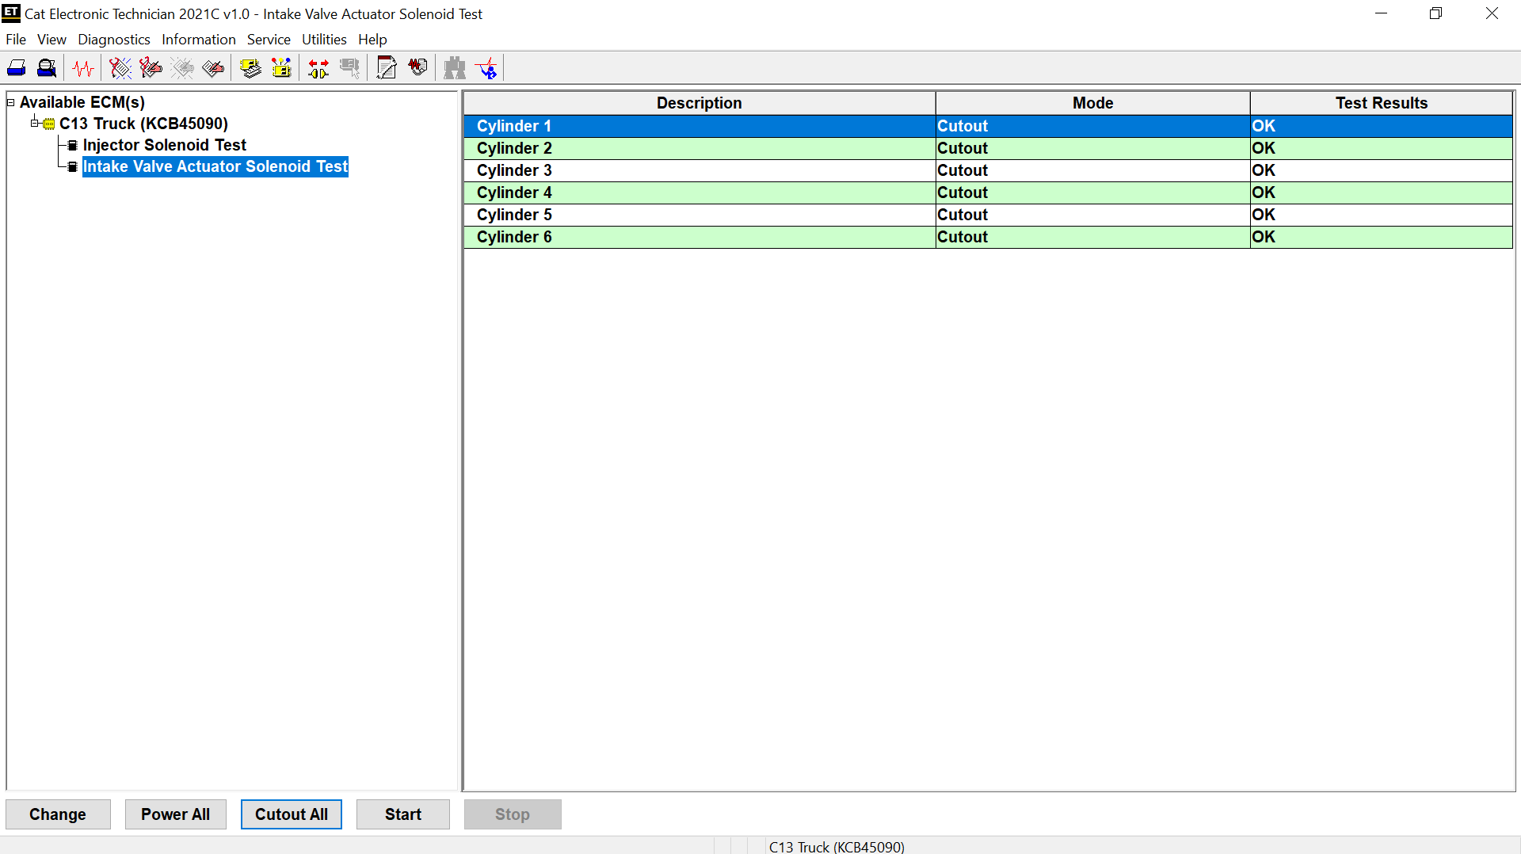Open Logged Diagnostic Codes toolbar icon
1521x854 pixels.
tap(151, 69)
